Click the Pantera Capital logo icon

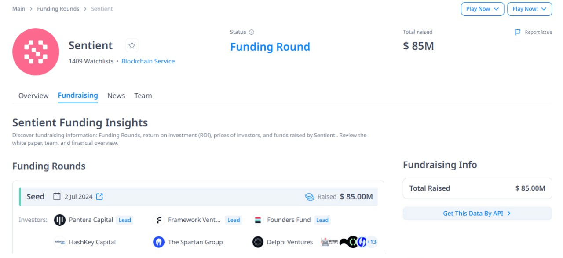(x=60, y=220)
